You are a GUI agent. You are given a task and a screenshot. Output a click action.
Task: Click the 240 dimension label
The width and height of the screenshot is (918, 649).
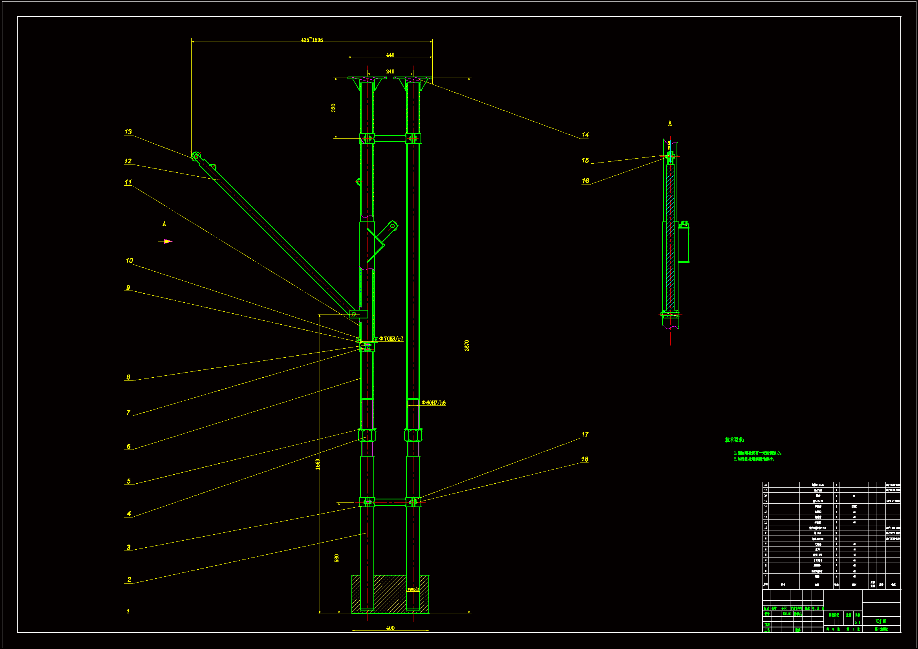[390, 71]
